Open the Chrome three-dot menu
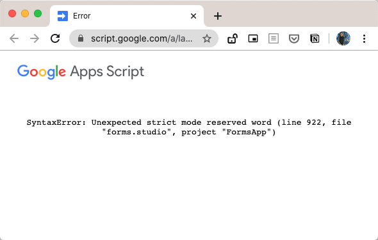378x240 pixels. [364, 38]
